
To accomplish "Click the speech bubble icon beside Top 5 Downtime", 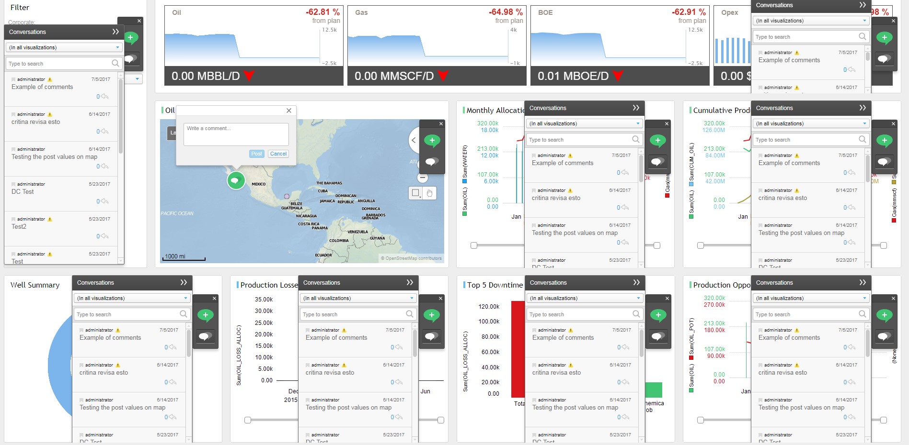I will click(657, 336).
